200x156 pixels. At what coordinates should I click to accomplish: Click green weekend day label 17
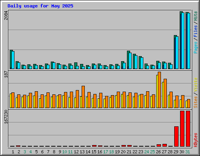[105, 152]
